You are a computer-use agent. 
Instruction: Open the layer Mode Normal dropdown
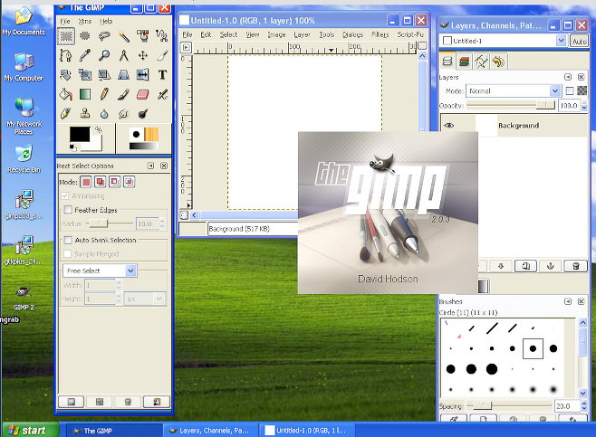[514, 91]
